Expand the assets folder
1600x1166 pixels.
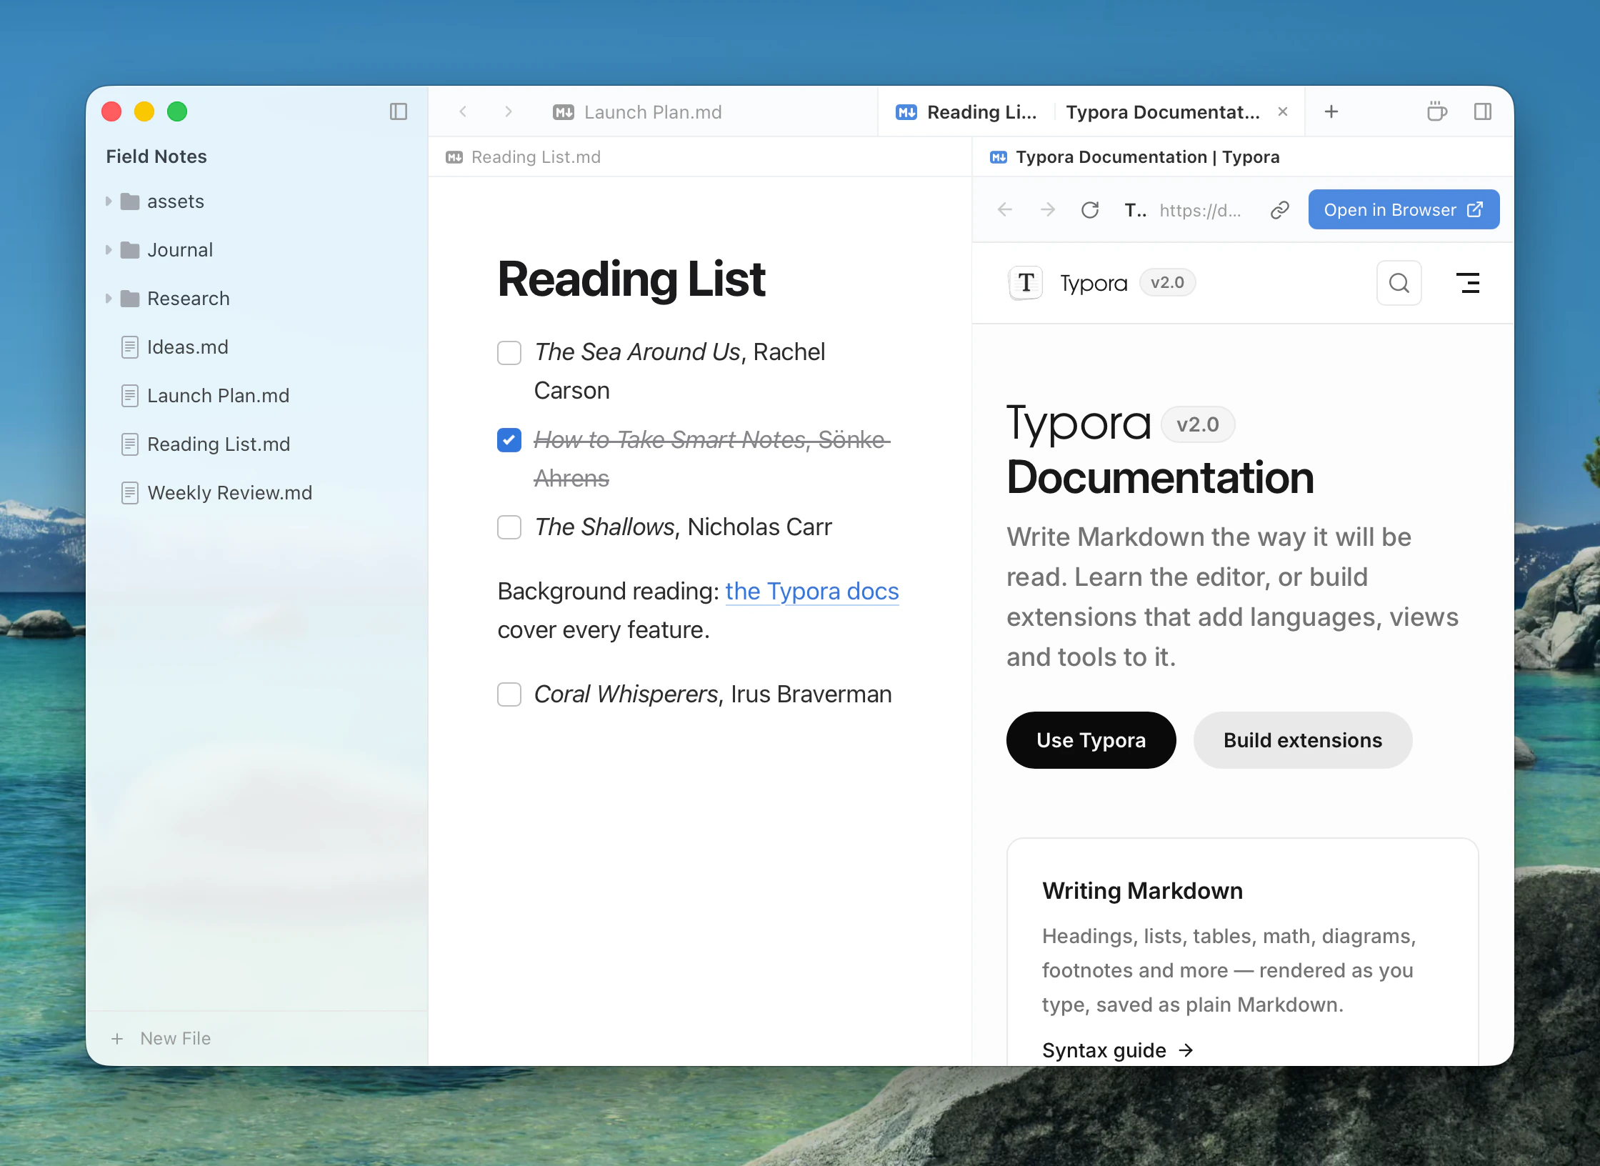point(109,201)
